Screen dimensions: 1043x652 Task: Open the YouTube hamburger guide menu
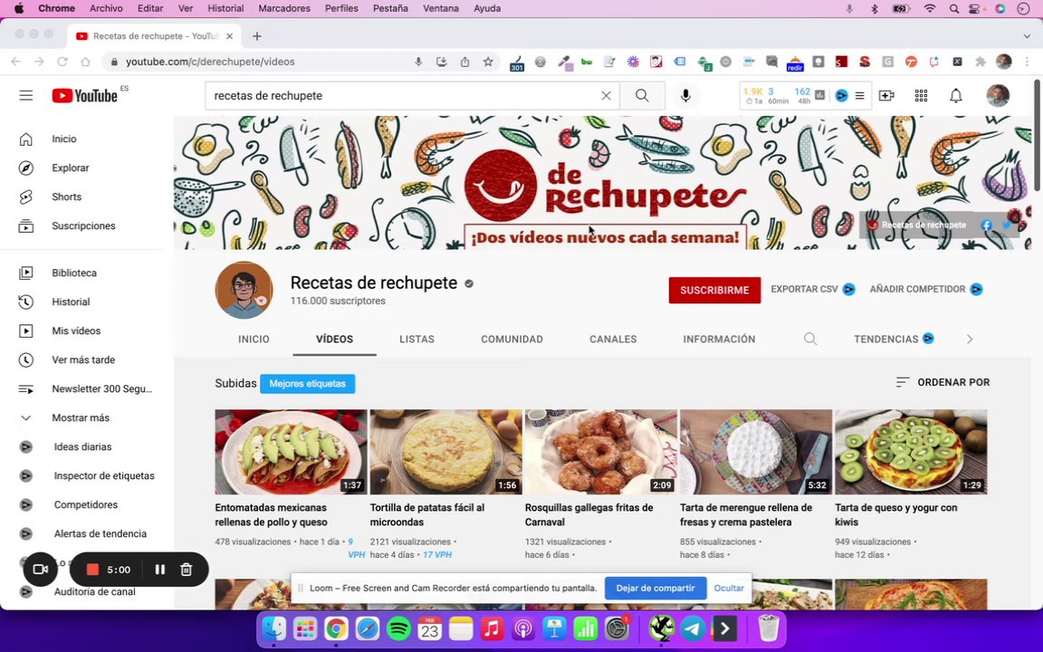26,96
